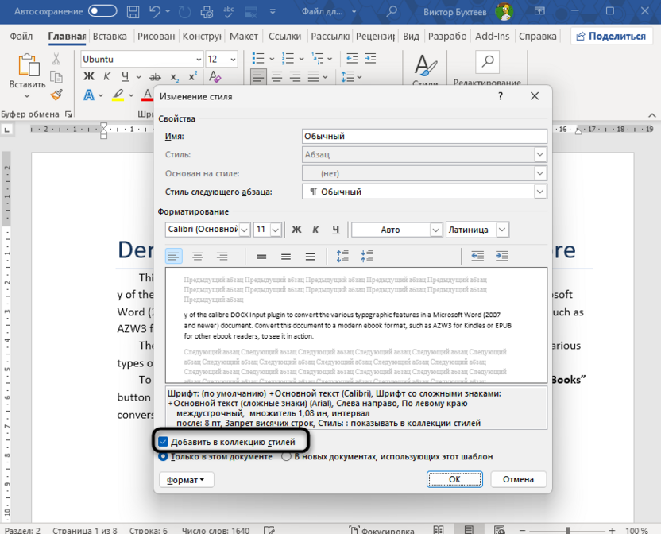Select single line spacing in the style dialog
Image resolution: width=661 pixels, height=534 pixels.
coord(261,256)
